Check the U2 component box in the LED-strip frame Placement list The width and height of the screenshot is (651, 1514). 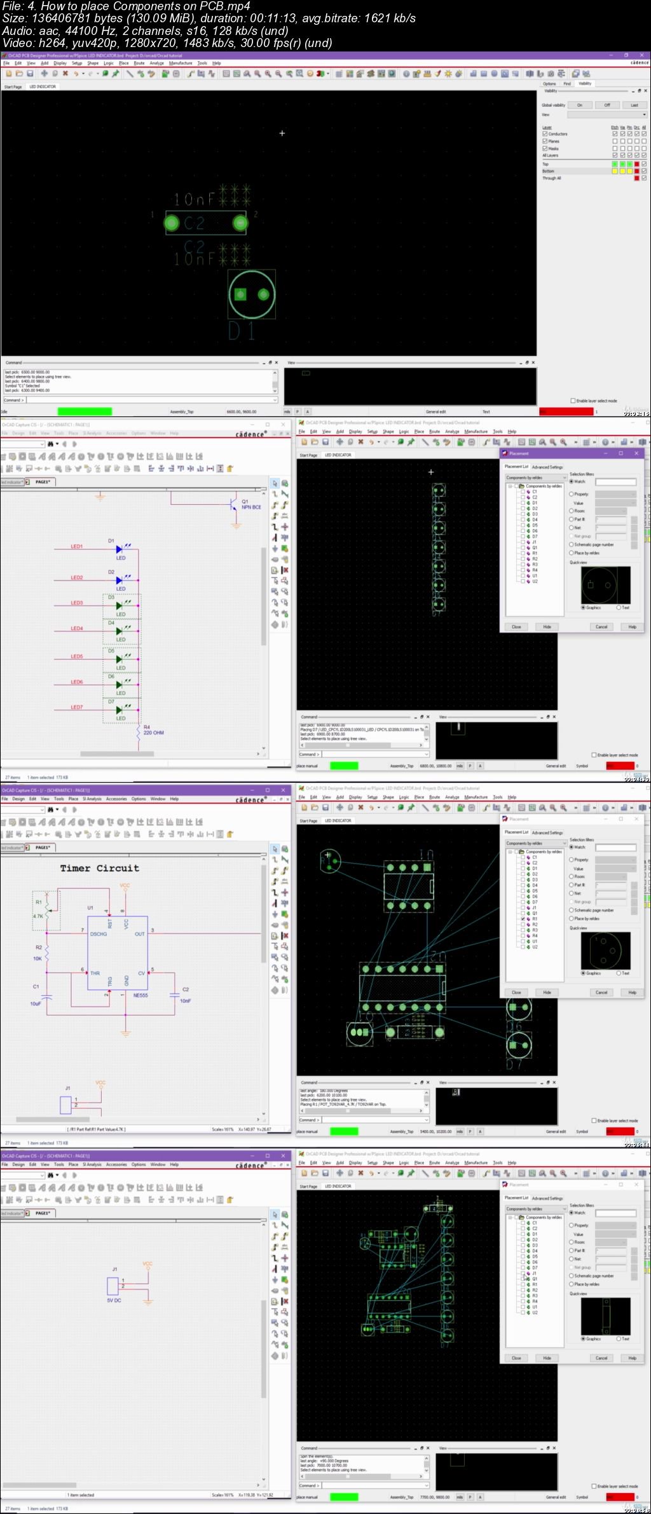[523, 582]
